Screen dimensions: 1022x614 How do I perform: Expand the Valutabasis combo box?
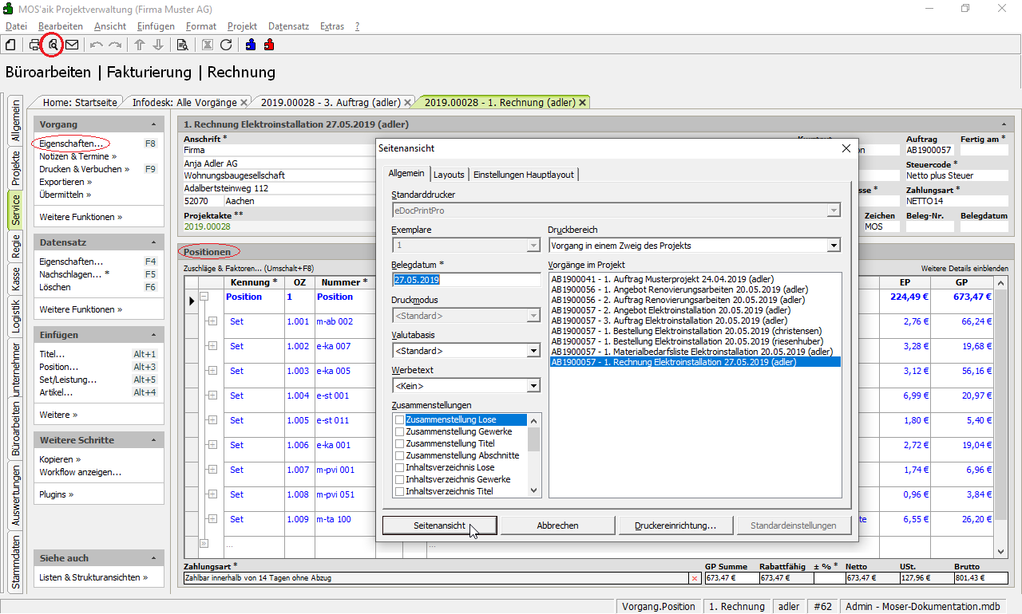533,351
